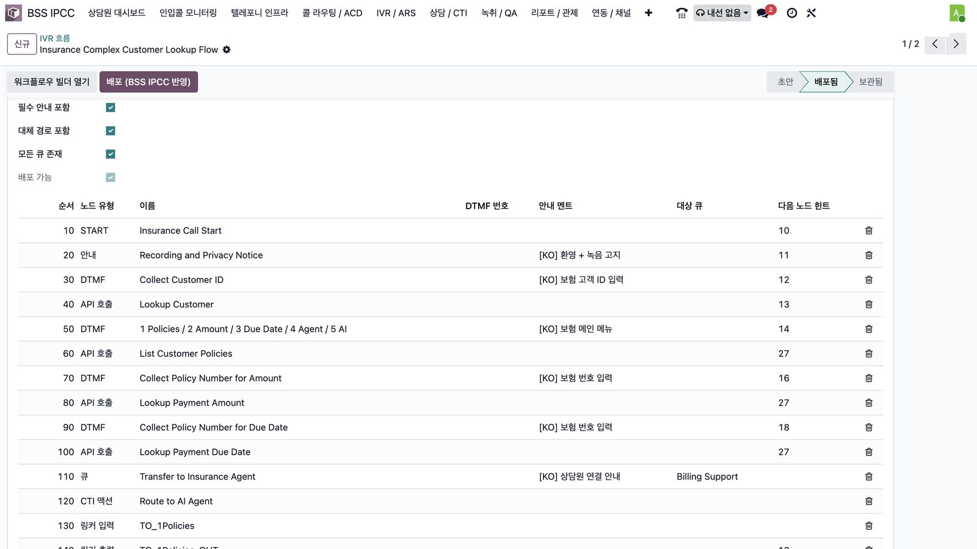
Task: Open the IVR / ARS menu
Action: (x=396, y=13)
